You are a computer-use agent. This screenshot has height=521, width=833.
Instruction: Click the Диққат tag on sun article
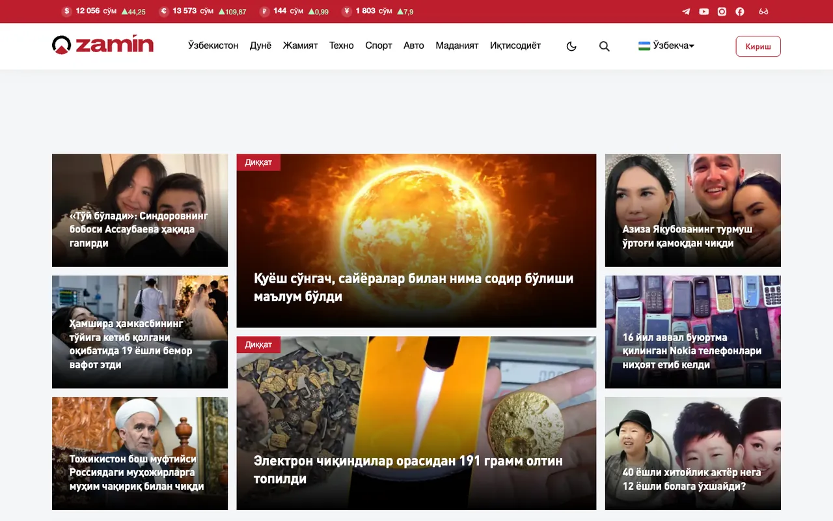point(258,162)
